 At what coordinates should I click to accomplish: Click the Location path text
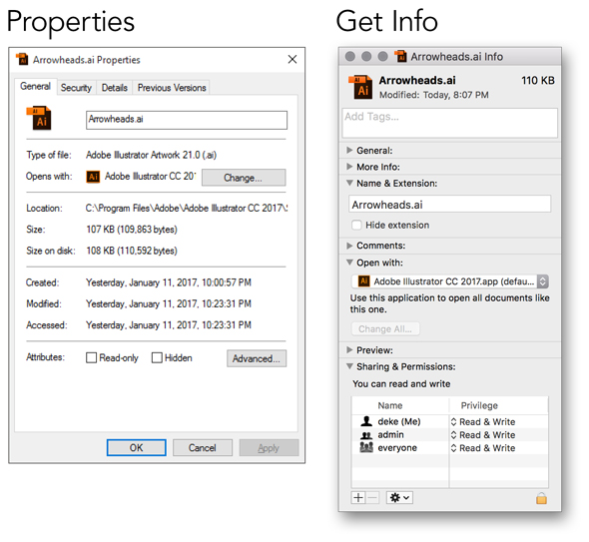(187, 208)
